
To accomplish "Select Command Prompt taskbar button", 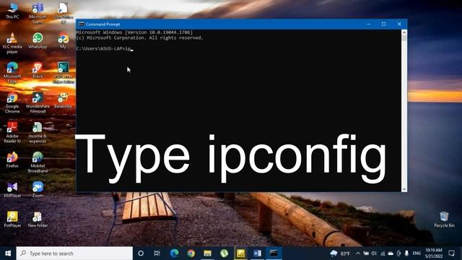I will pos(274,253).
